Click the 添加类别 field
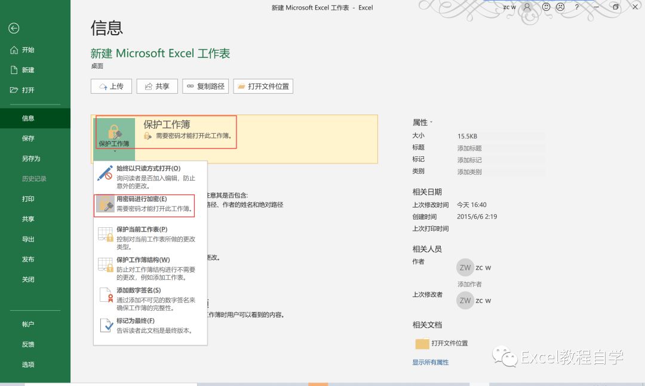This screenshot has width=645, height=386. tap(500, 172)
